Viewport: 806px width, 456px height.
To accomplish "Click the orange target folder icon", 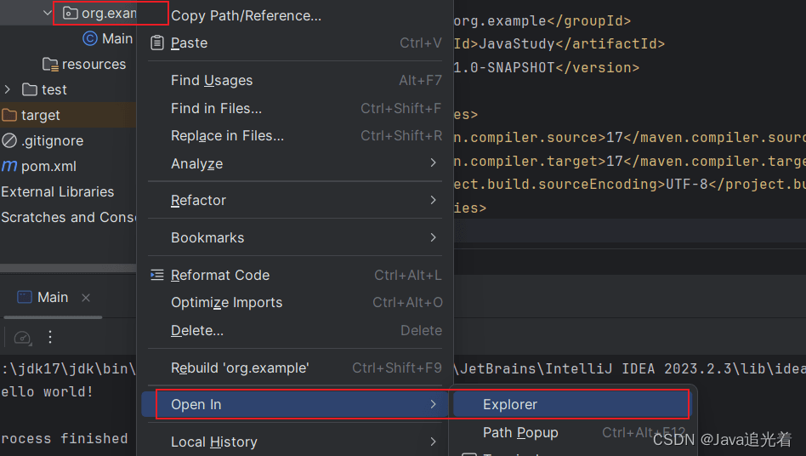I will click(9, 115).
